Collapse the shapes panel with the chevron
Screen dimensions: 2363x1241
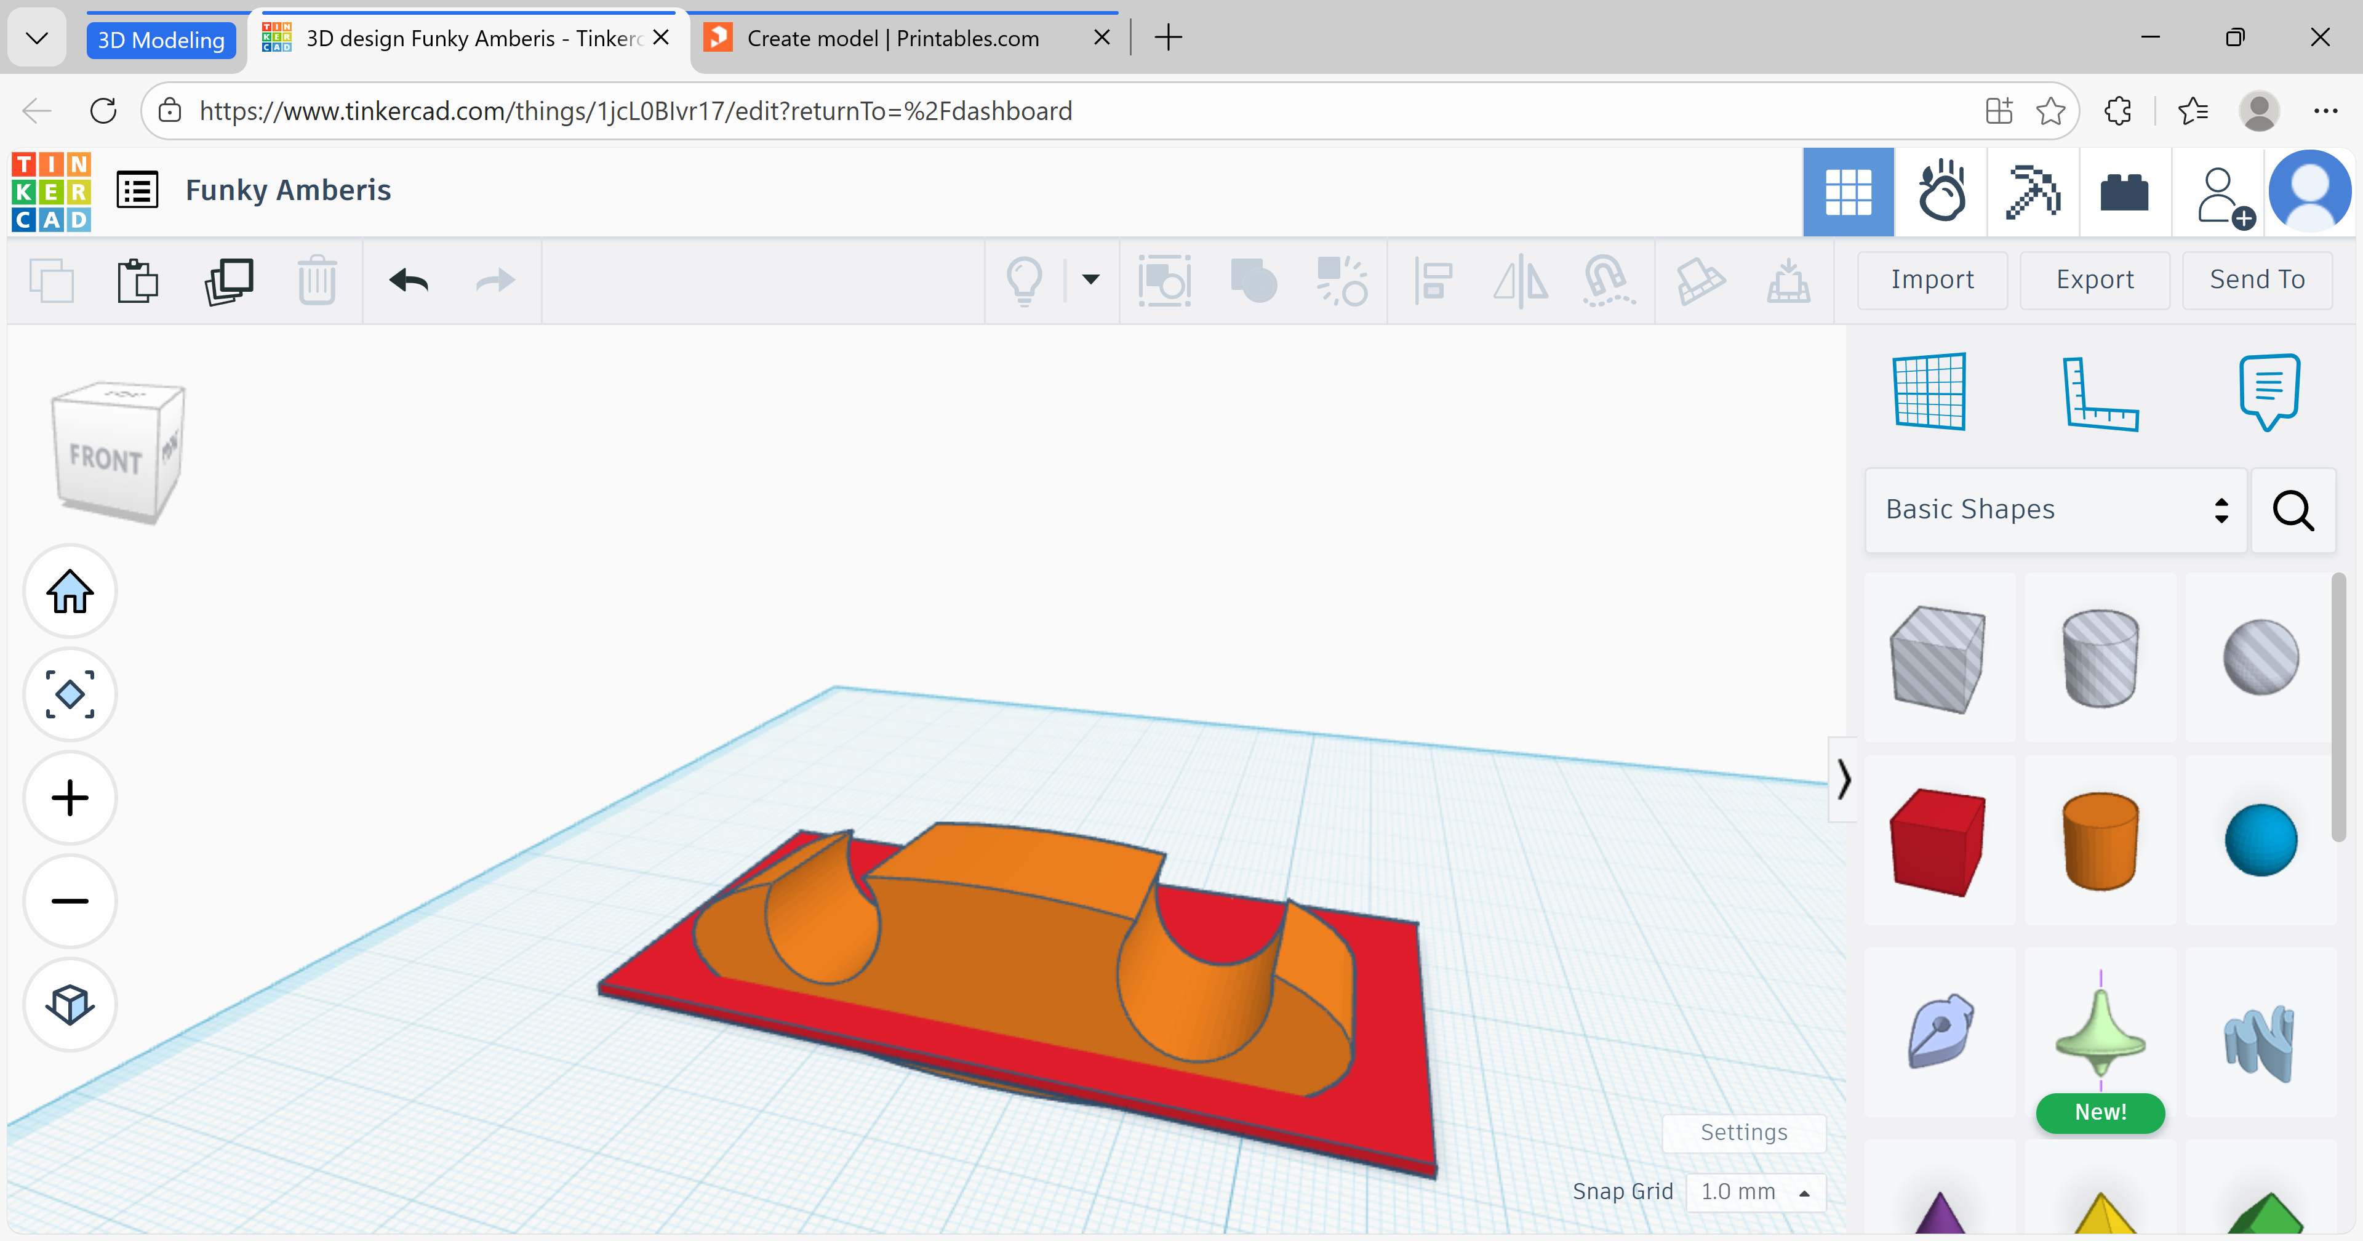tap(1844, 779)
